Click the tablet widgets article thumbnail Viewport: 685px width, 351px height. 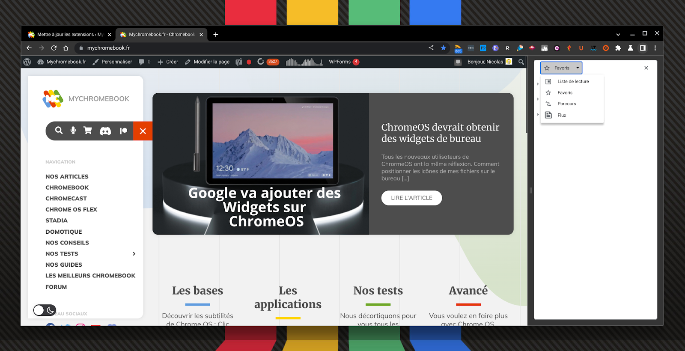tap(261, 164)
